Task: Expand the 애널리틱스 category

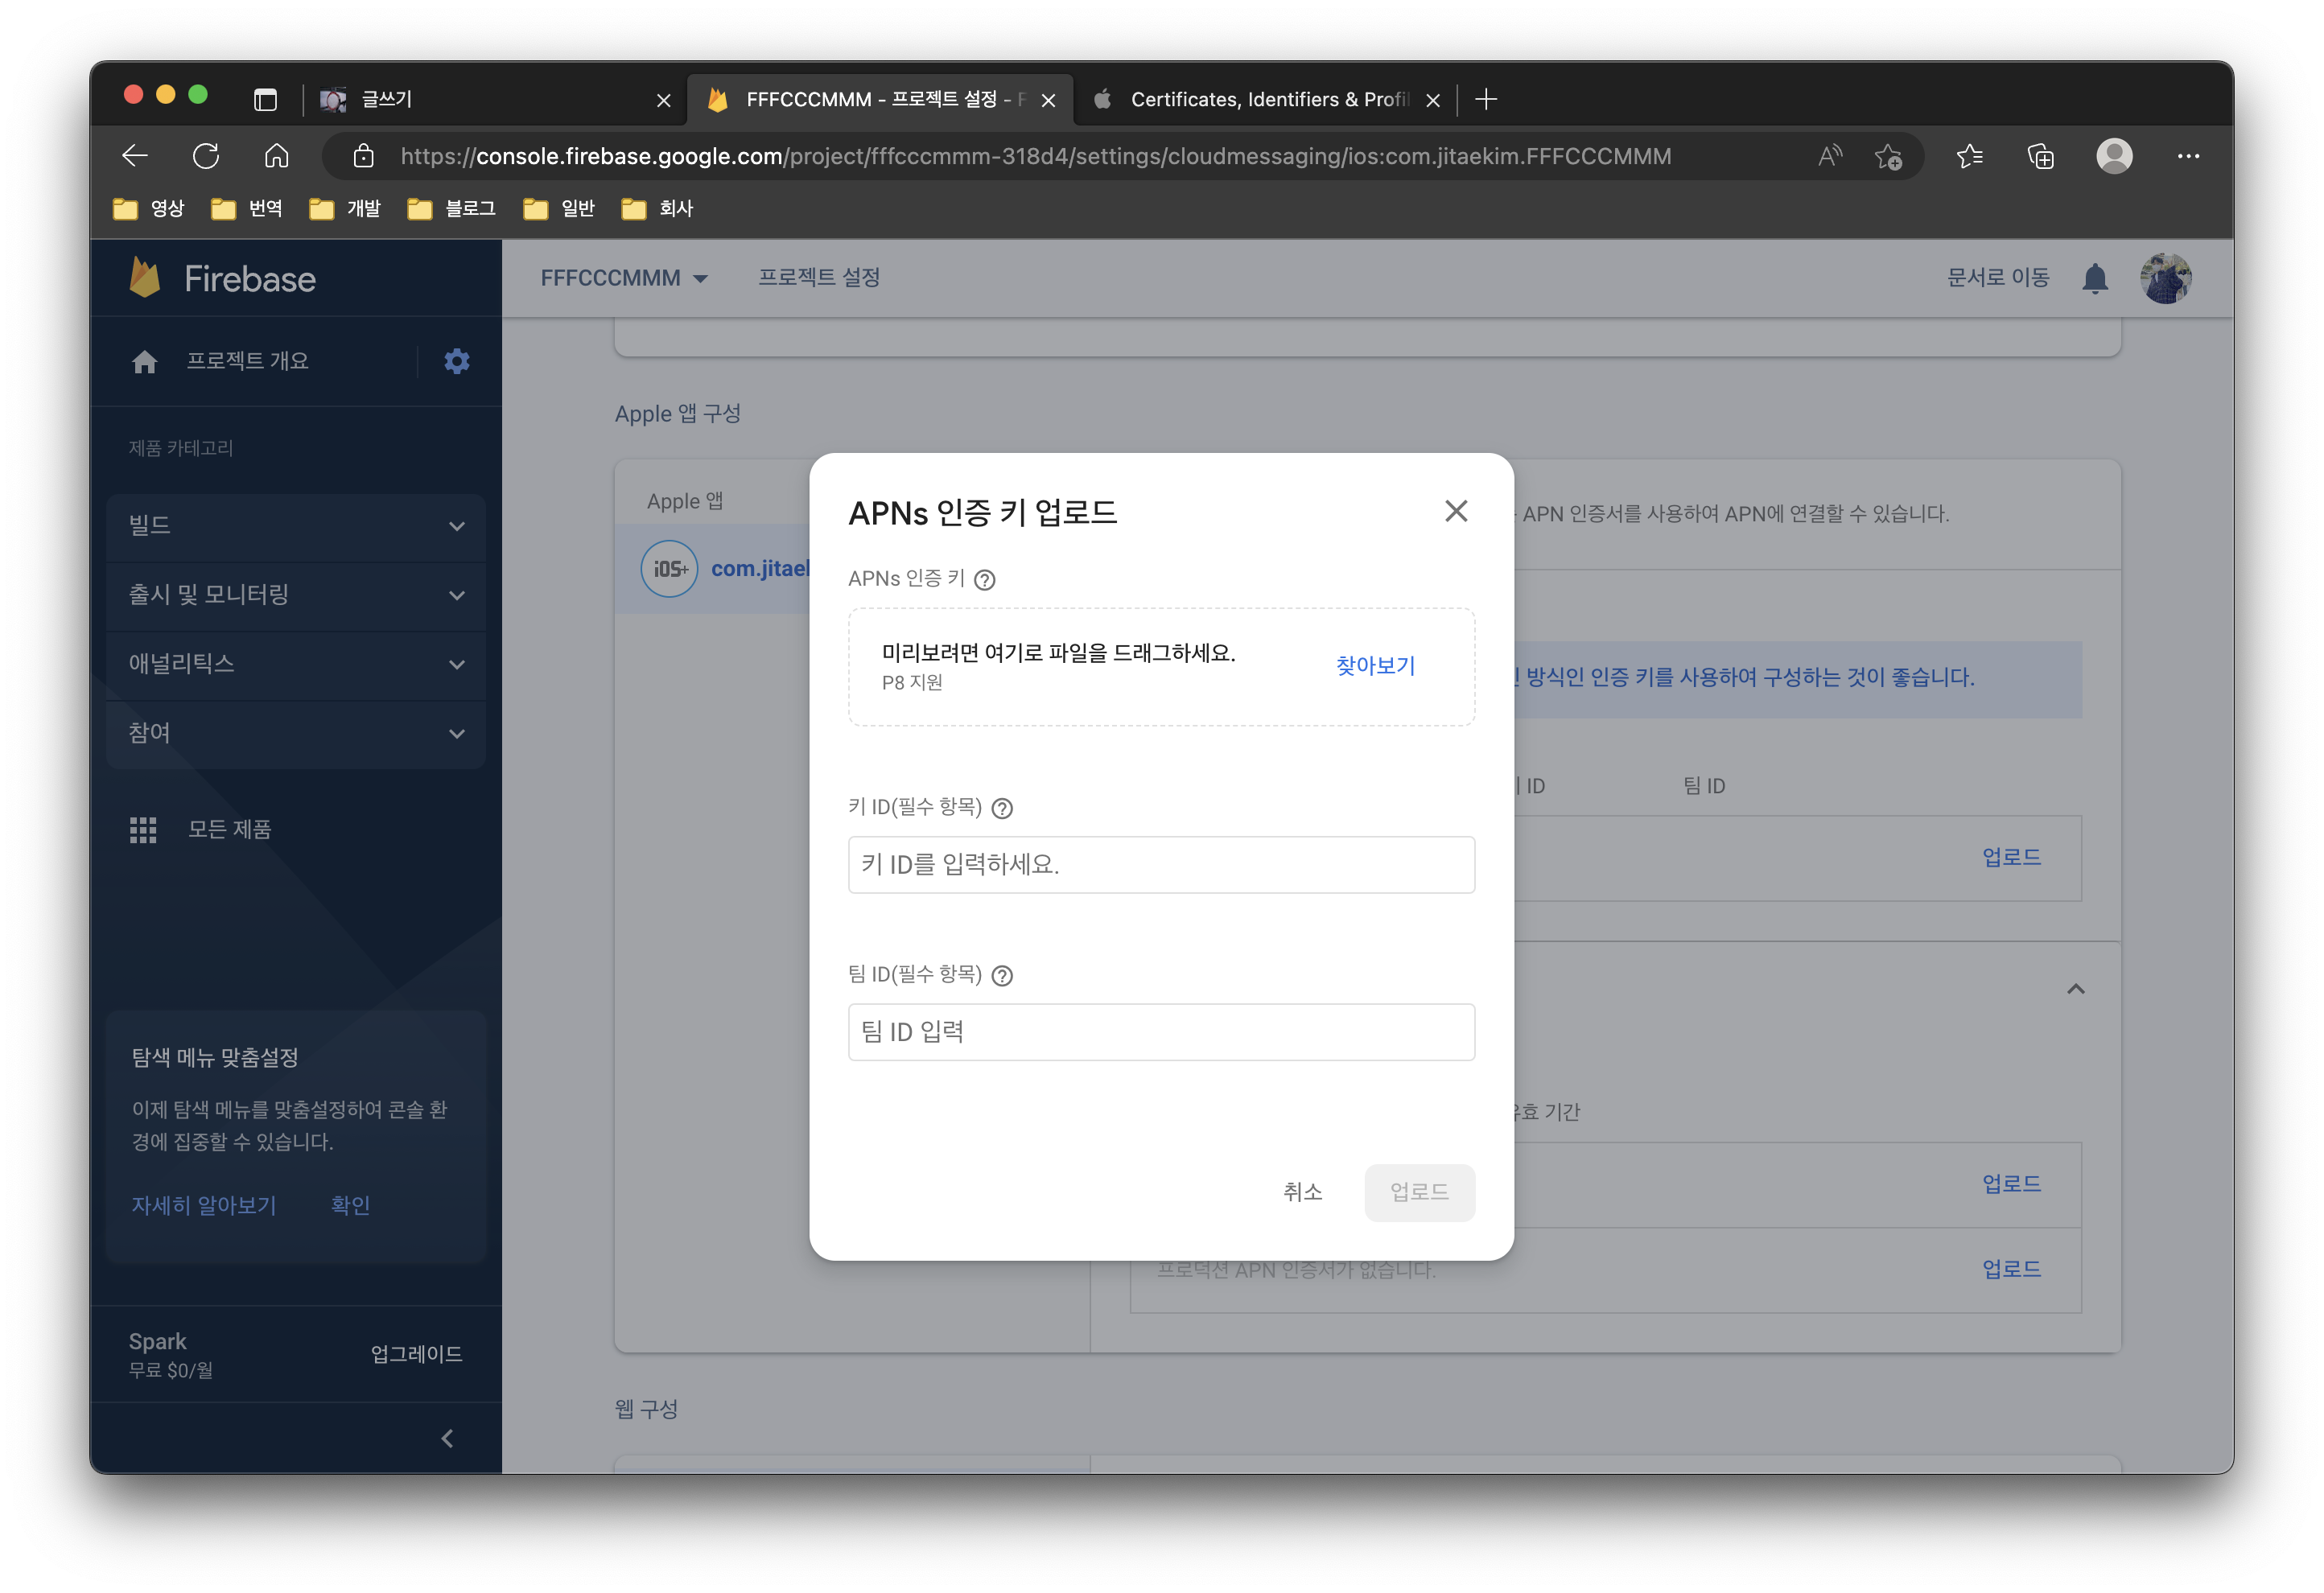Action: (x=296, y=664)
